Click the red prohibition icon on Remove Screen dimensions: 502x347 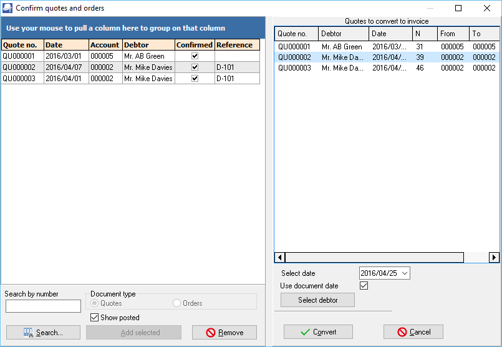click(x=210, y=333)
